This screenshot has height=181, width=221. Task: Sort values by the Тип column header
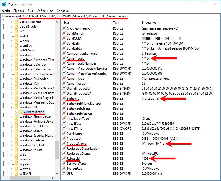[126, 23]
